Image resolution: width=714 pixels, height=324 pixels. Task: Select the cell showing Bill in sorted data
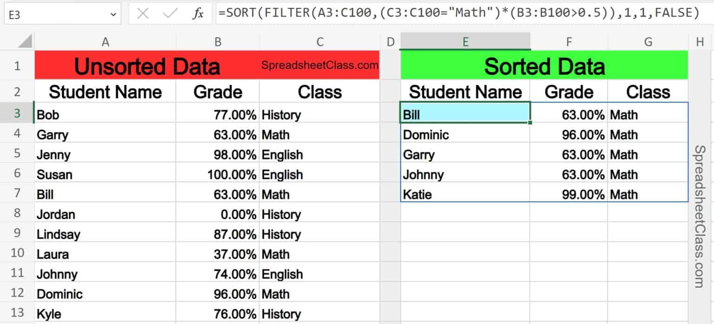[465, 114]
